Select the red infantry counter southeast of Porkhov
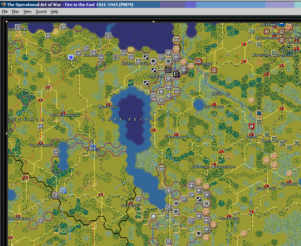This screenshot has height=246, width=301. point(244,233)
